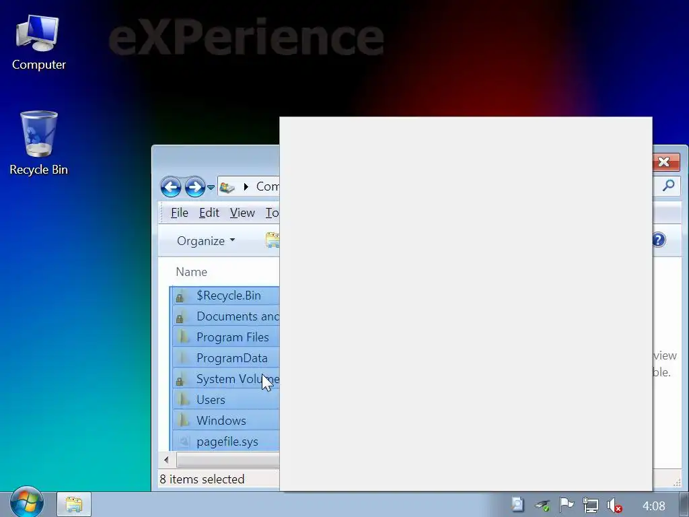Viewport: 689px width, 517px height.
Task: Open the File menu
Action: pos(179,213)
